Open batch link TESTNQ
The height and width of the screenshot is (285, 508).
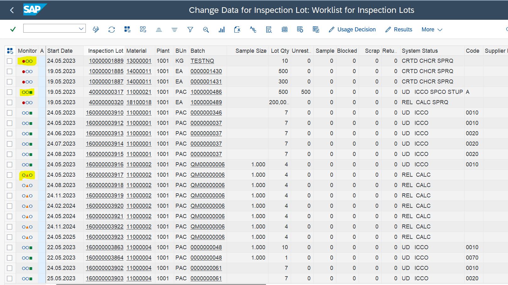pyautogui.click(x=202, y=61)
